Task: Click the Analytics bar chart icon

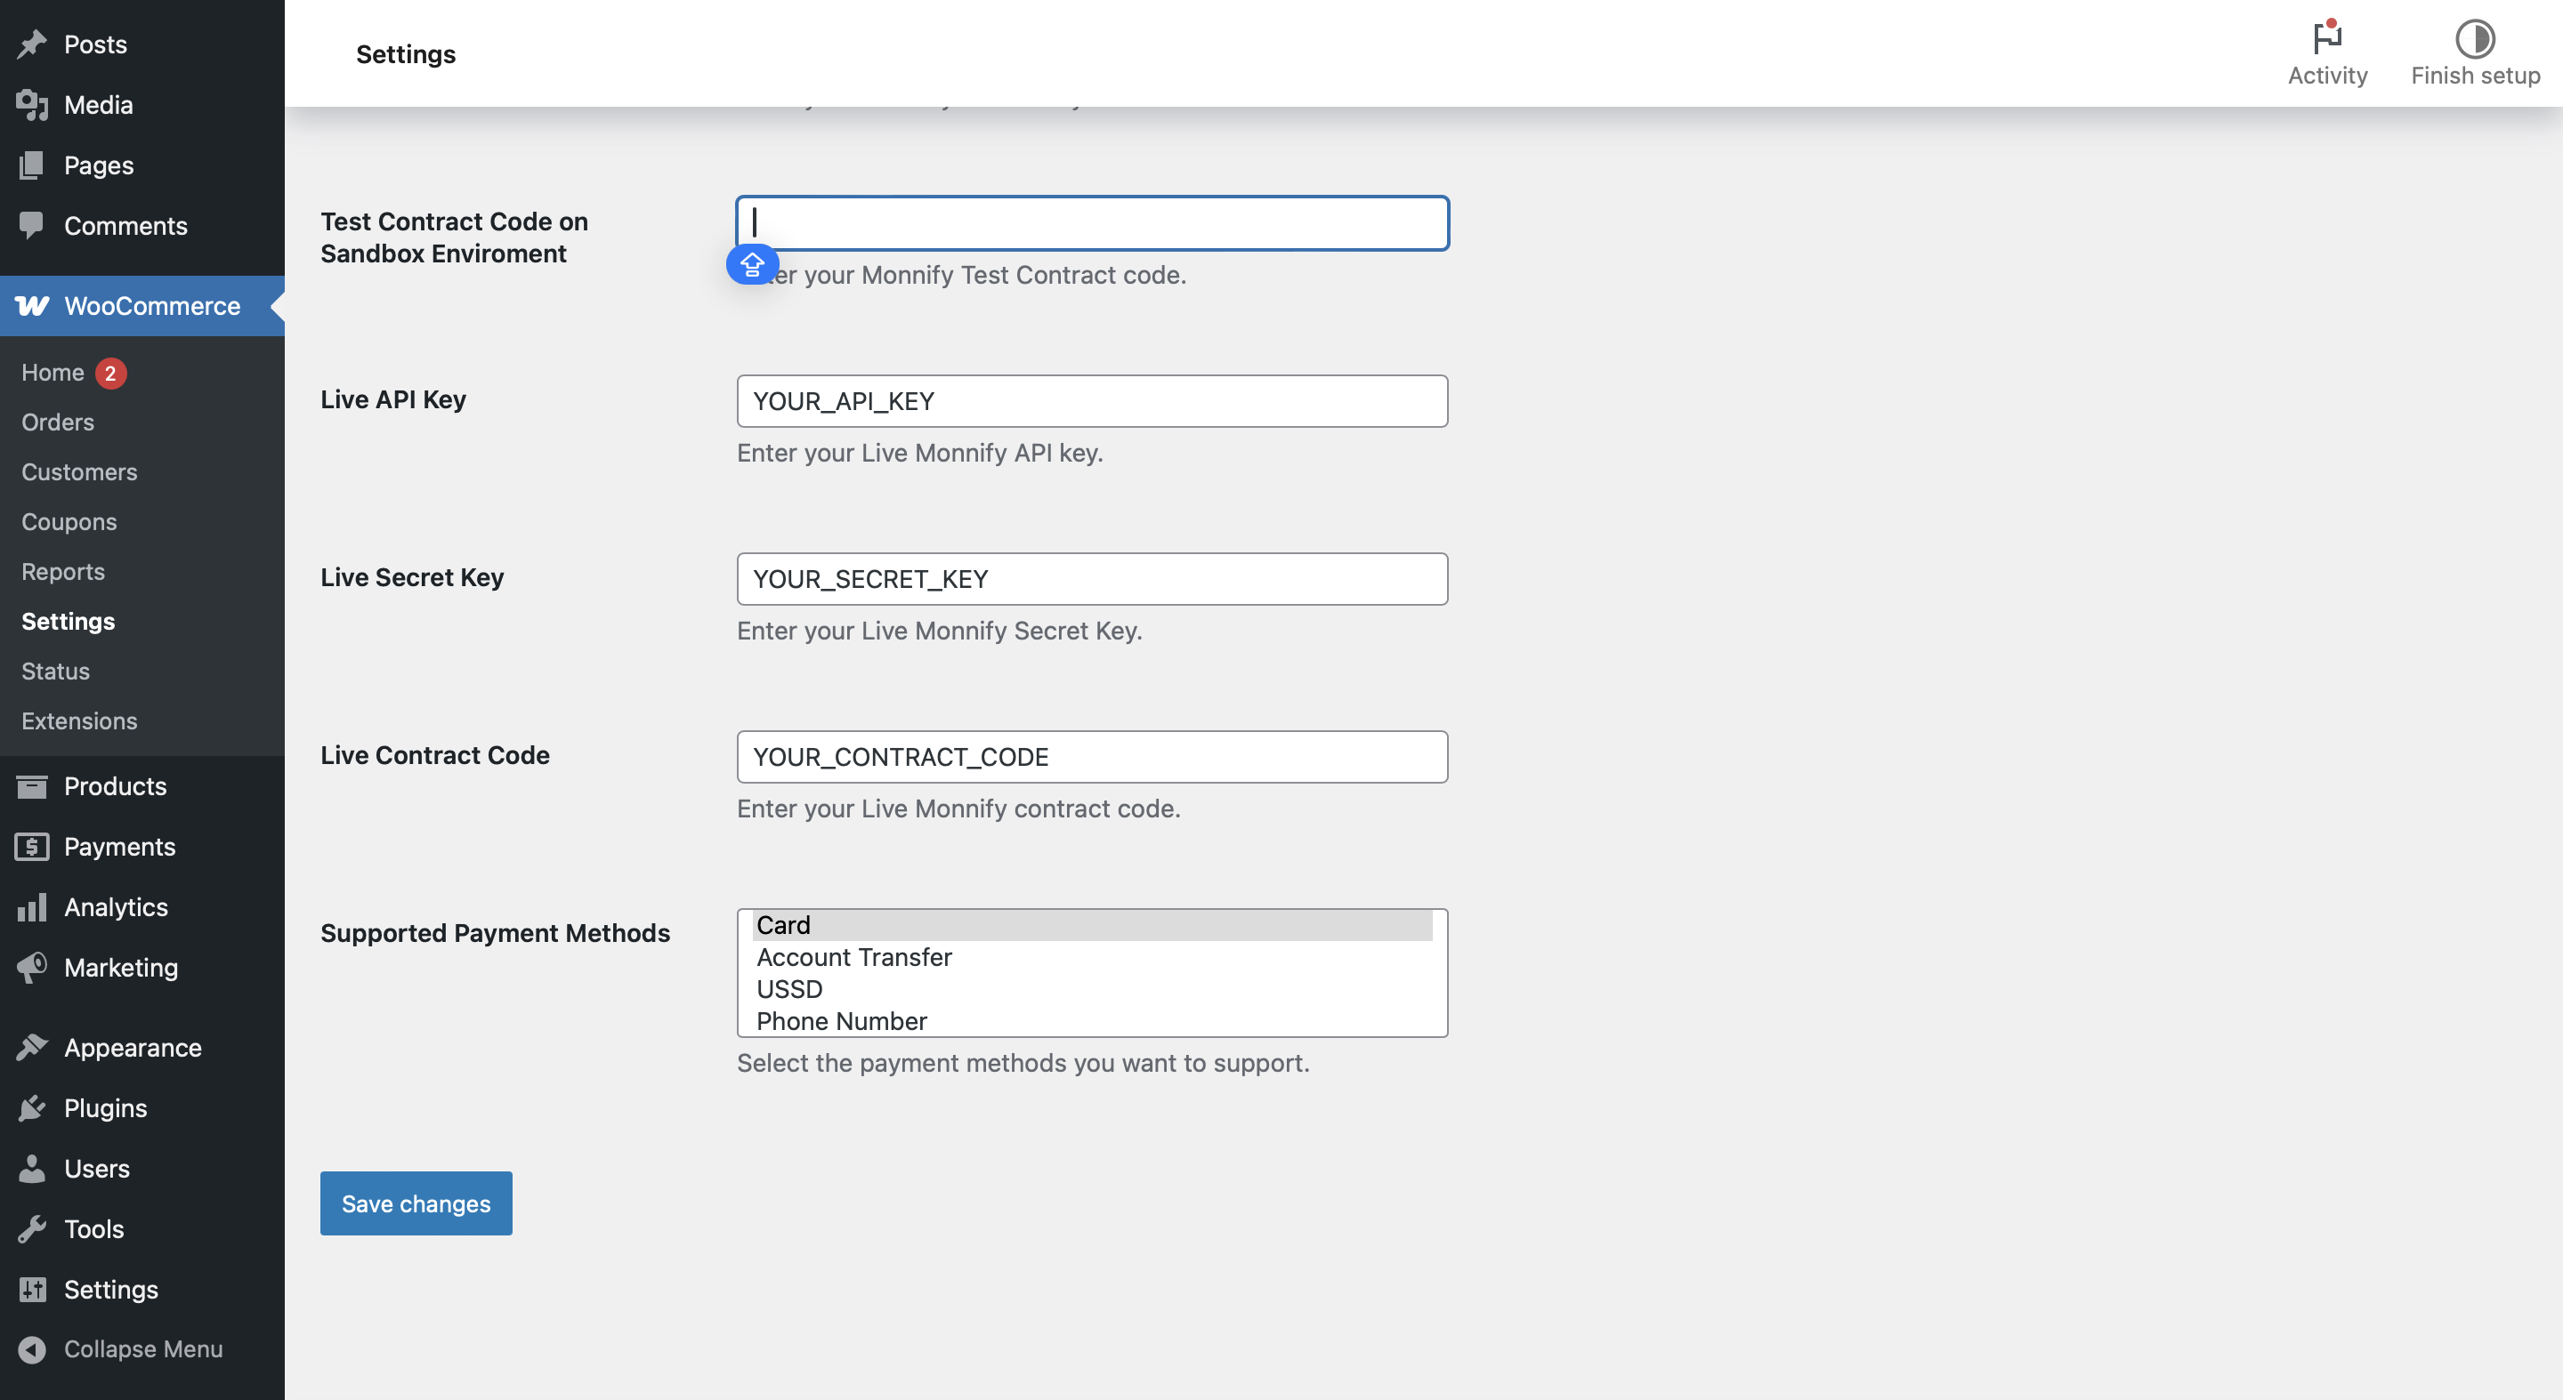Action: pos(32,907)
